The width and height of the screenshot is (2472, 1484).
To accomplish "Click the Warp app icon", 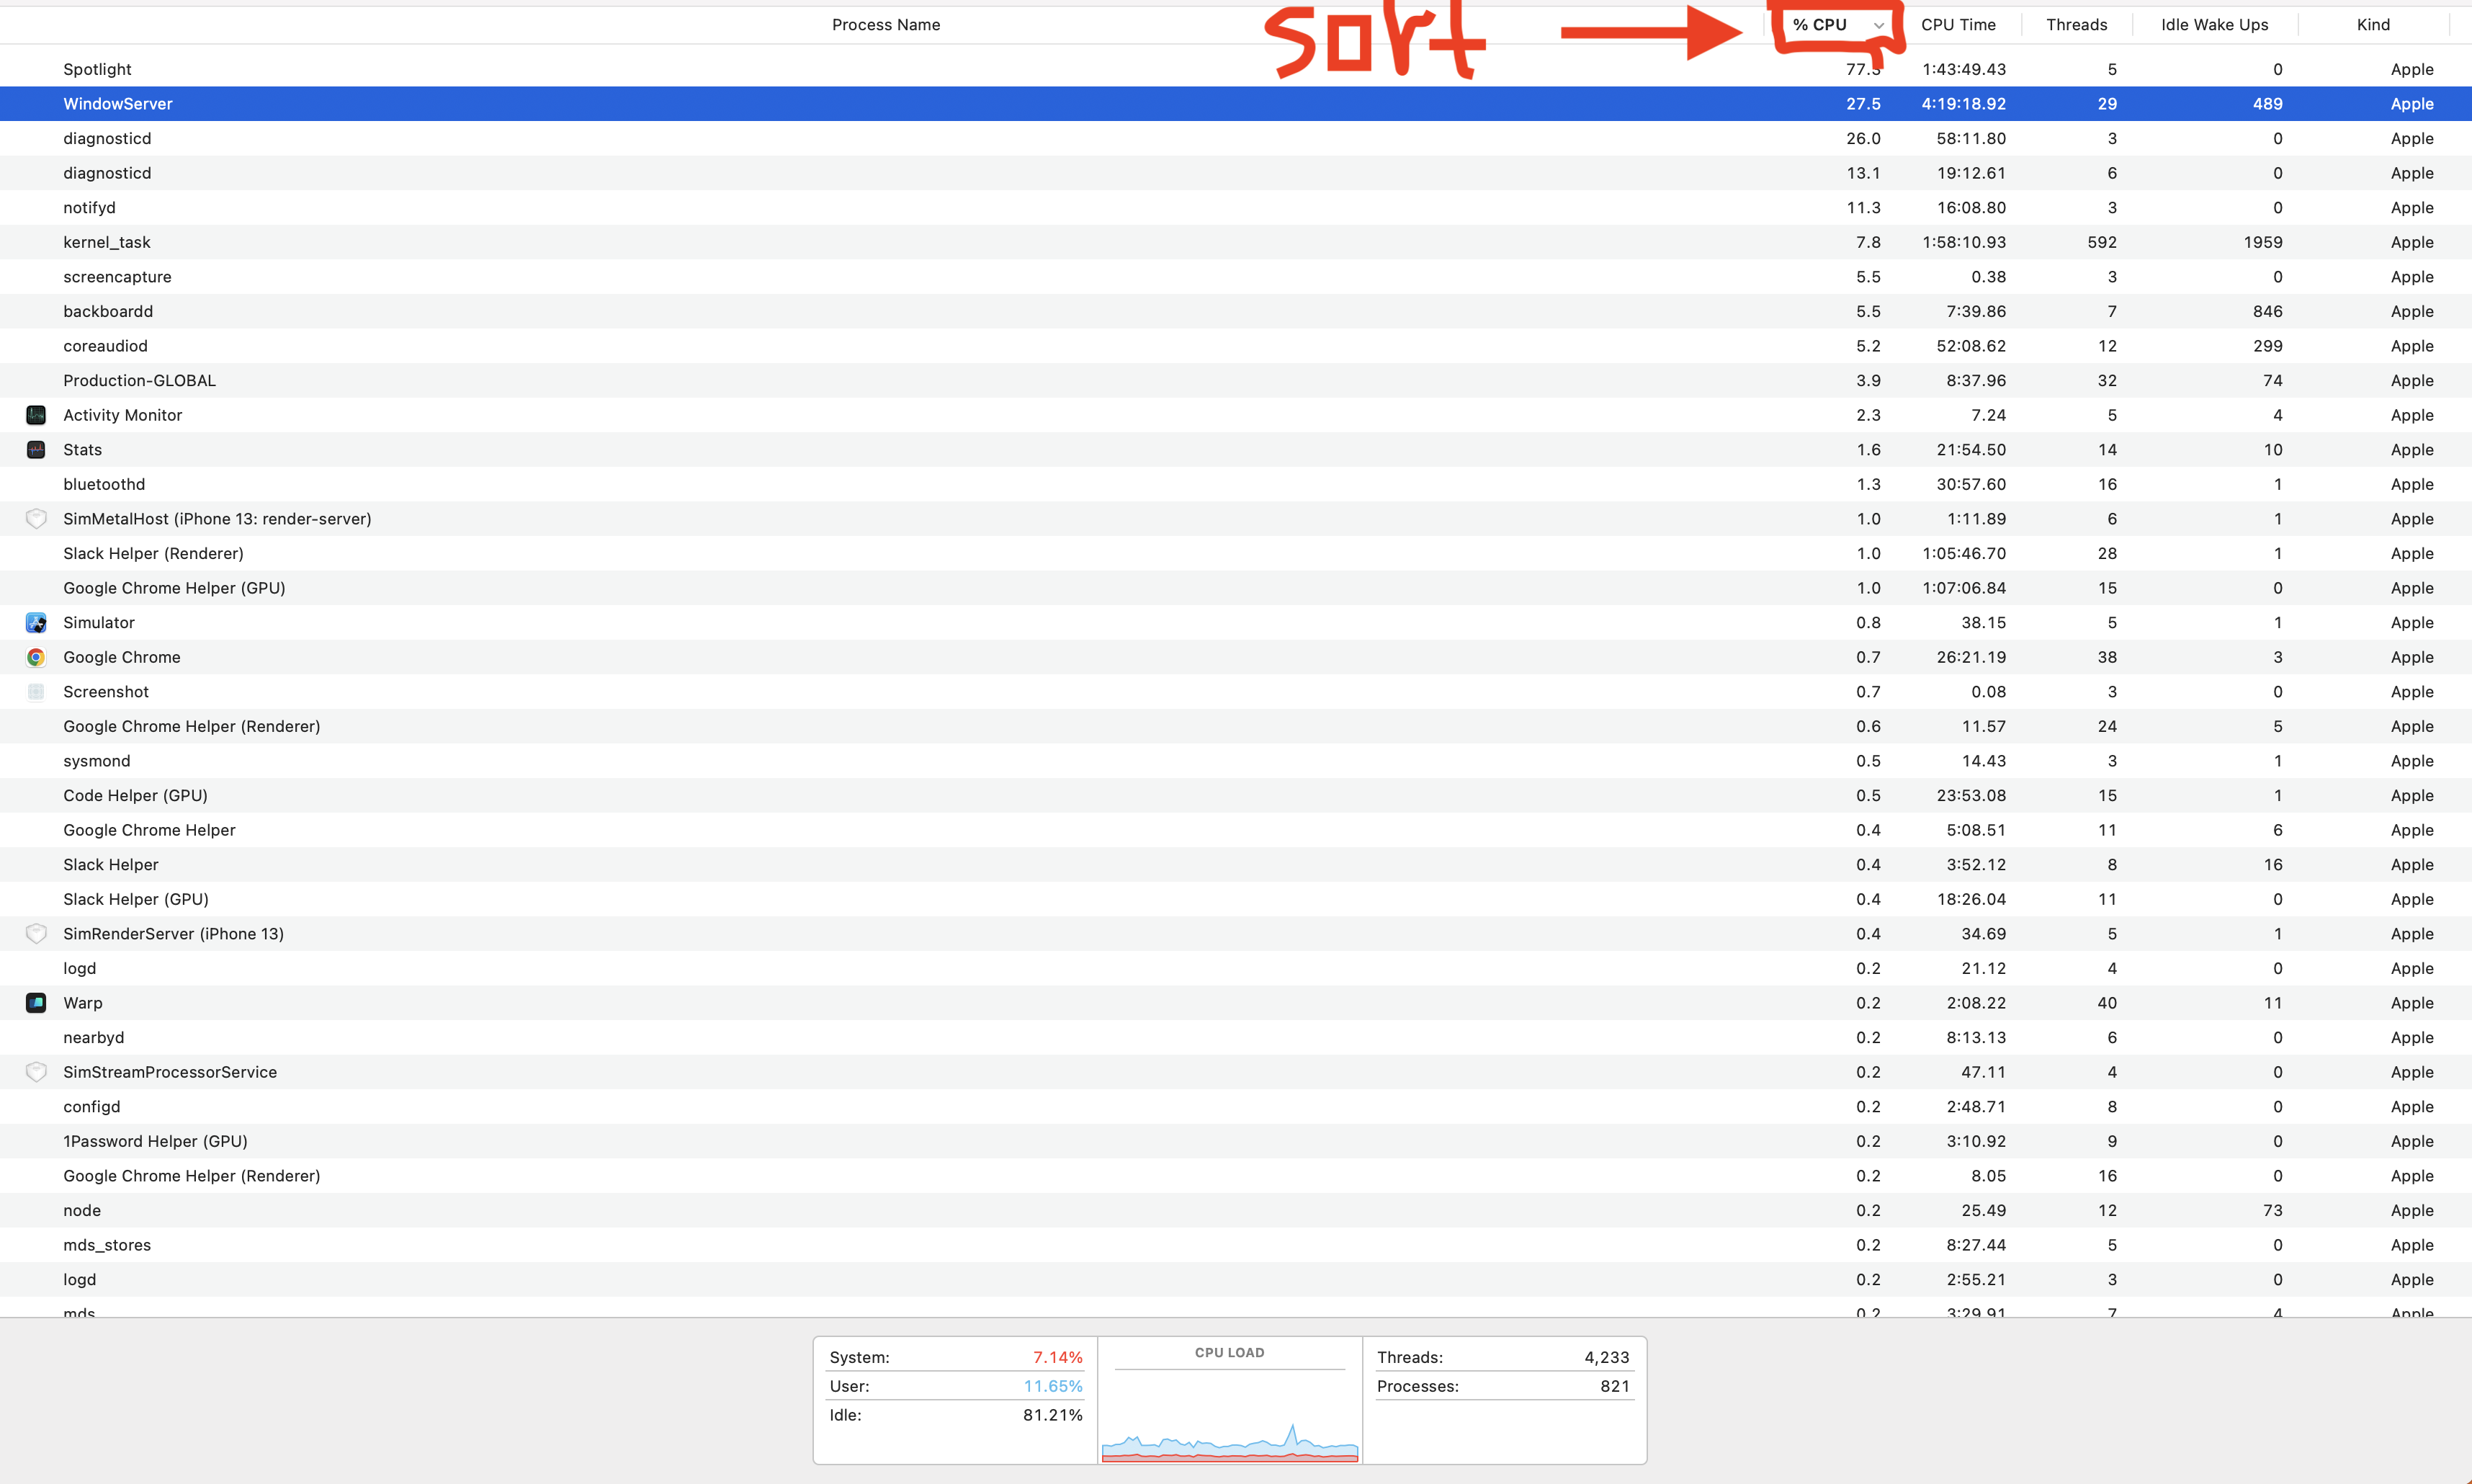I will click(36, 1003).
